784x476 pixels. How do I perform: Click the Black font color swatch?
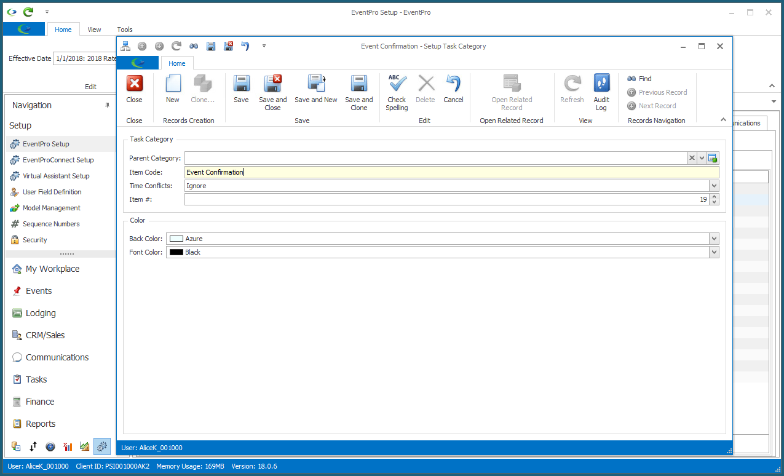(x=176, y=252)
